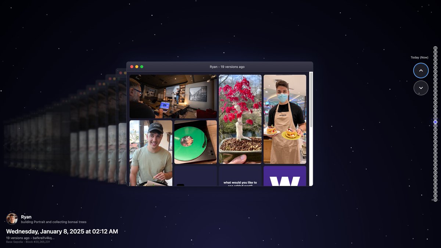This screenshot has height=248, width=441.
Task: Open the office meeting room photo
Action: tap(173, 97)
